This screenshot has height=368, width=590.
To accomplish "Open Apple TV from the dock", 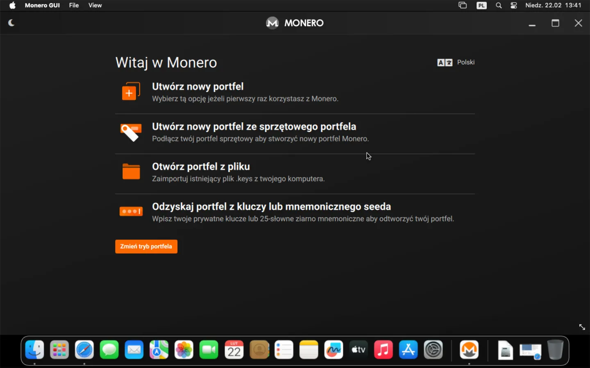I will tap(359, 350).
